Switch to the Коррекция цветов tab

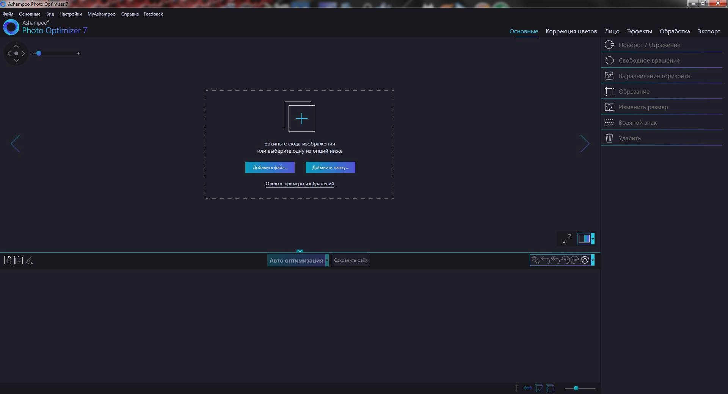(571, 31)
